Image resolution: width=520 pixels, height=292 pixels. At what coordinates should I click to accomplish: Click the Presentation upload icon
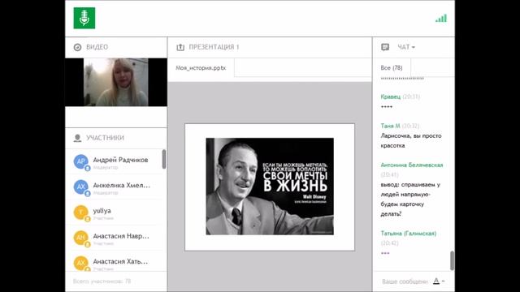click(x=180, y=47)
